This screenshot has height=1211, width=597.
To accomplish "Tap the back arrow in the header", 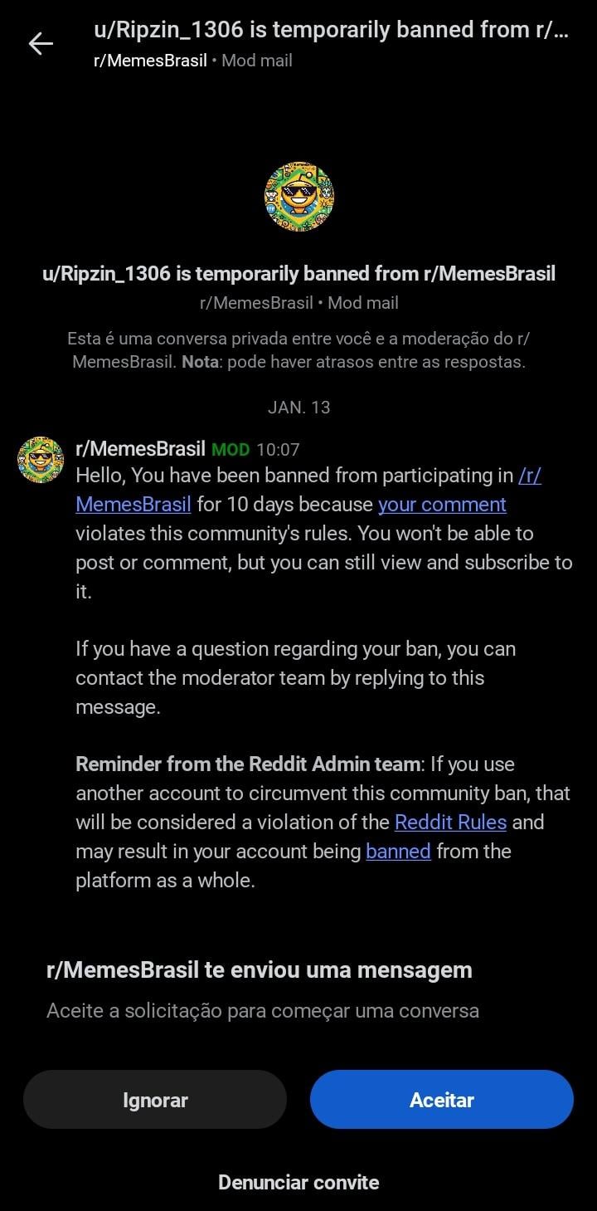I will 40,44.
